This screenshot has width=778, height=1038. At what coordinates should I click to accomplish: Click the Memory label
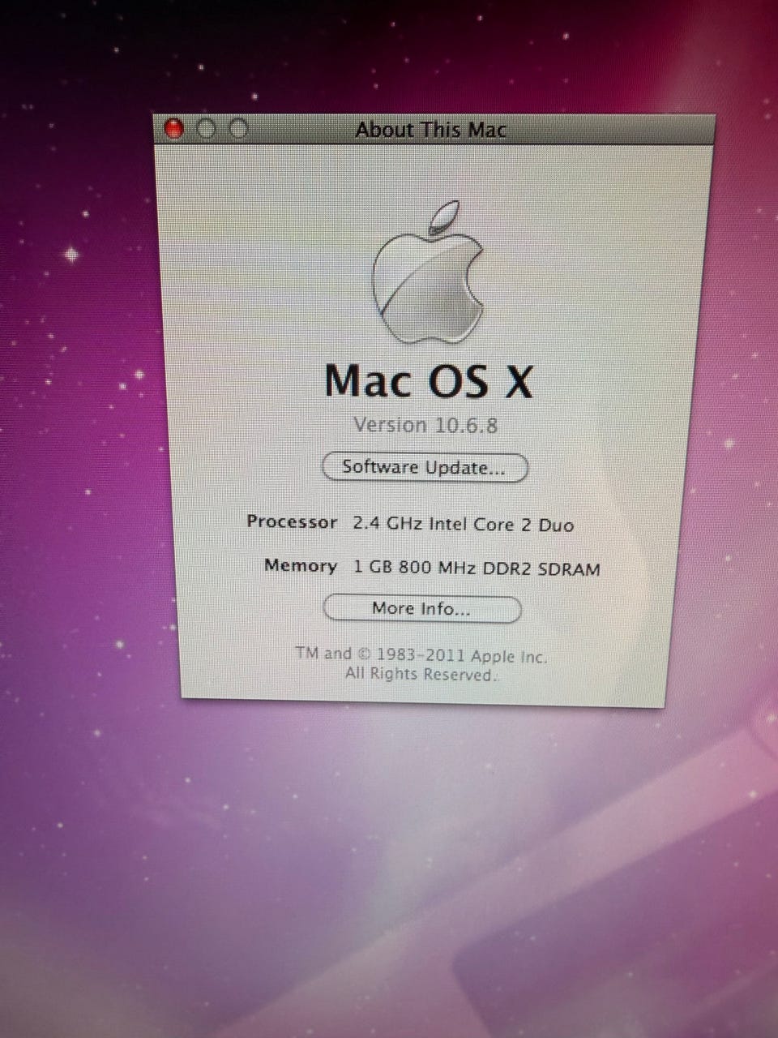pyautogui.click(x=301, y=566)
